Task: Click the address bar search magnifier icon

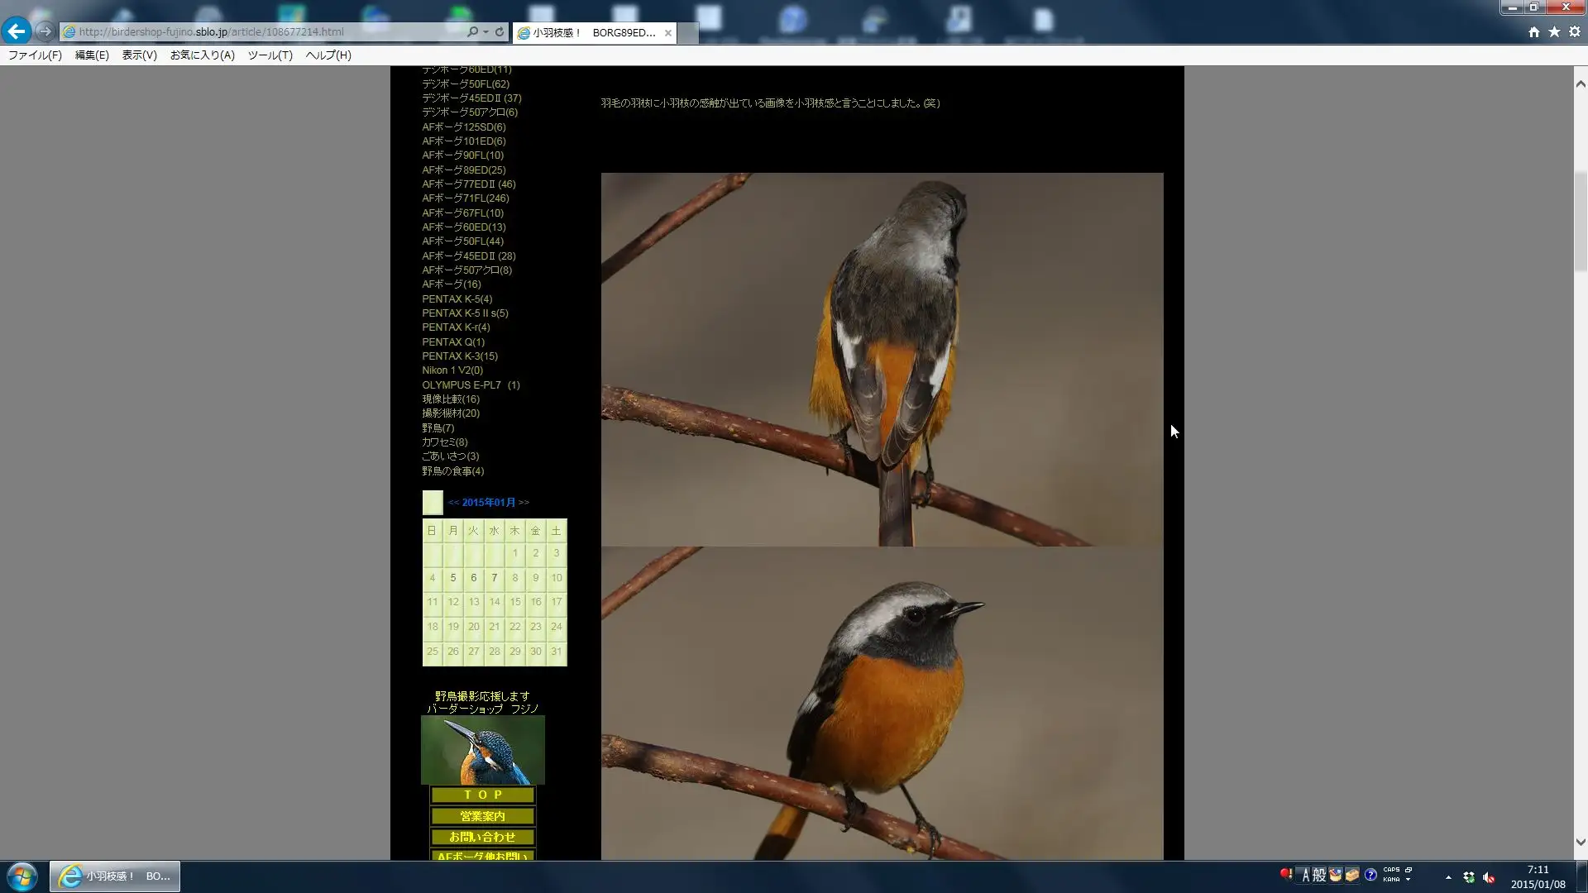Action: [x=472, y=32]
